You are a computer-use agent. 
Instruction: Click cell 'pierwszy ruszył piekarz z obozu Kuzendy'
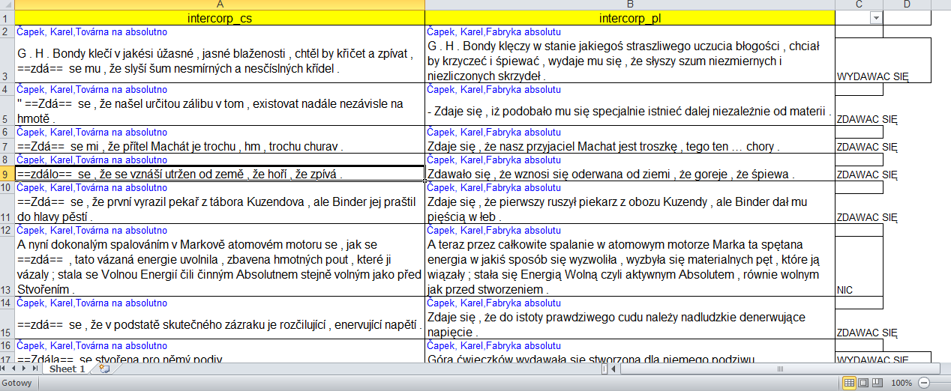click(x=630, y=209)
